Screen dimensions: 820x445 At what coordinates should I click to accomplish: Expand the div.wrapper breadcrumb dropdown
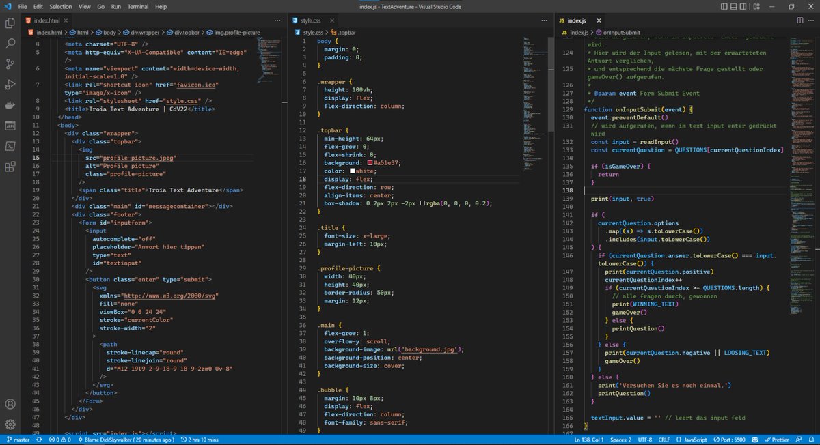click(x=142, y=32)
